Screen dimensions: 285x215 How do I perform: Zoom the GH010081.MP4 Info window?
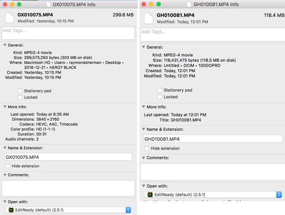pos(159,4)
